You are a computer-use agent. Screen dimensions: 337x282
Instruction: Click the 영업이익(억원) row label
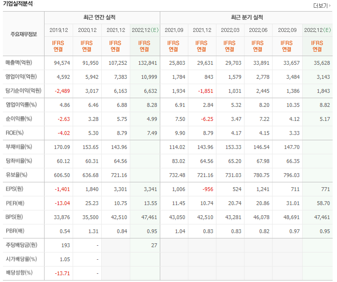(x=21, y=77)
